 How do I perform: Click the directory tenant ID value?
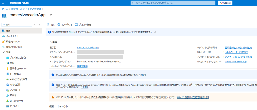[99, 62]
